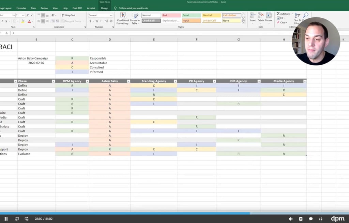Click Increase Decimal button
This screenshot has height=223, width=349.
tap(107, 21)
